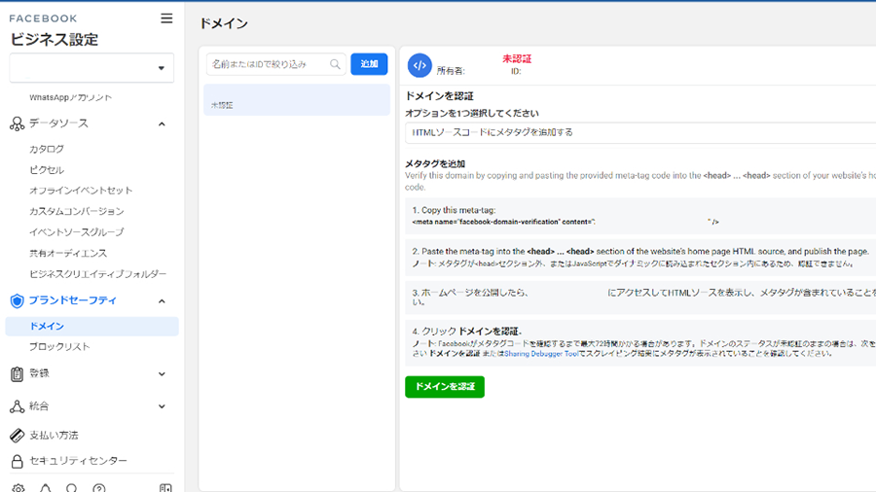Screen dimensions: 876x492
Task: Focus the 名前またはIDで絞り込み search field
Action: [x=276, y=64]
